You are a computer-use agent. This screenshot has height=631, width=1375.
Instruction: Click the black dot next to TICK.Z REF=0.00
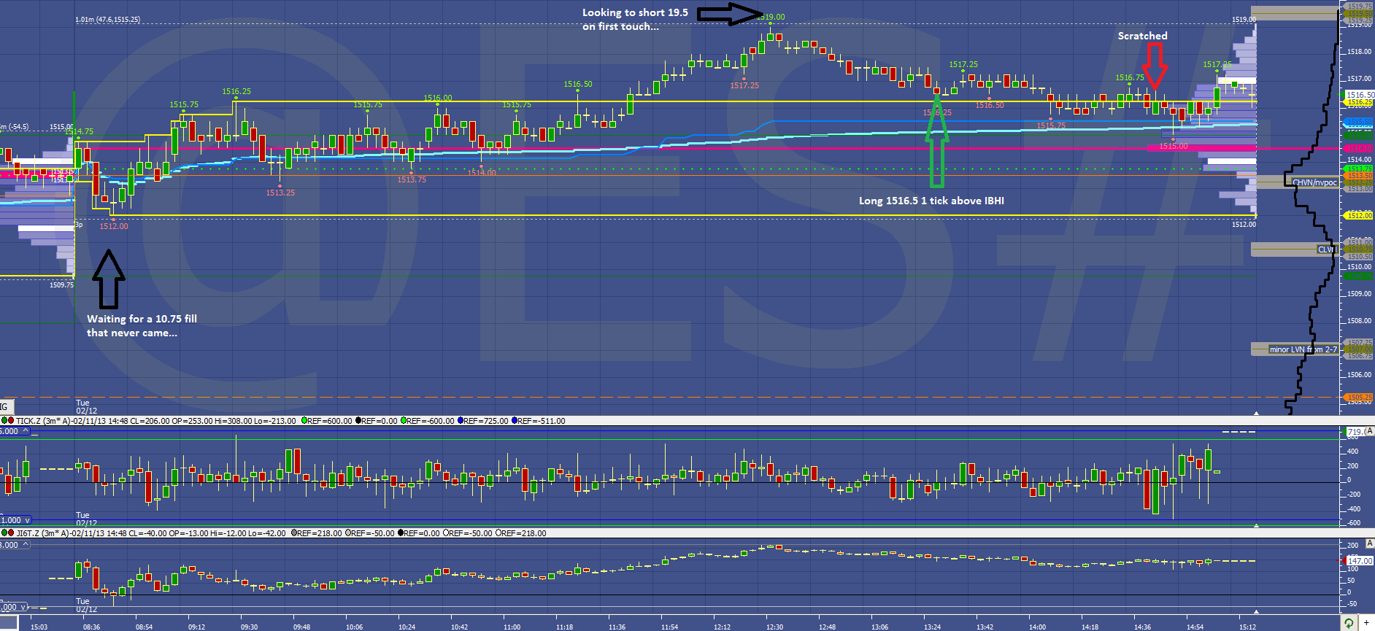[358, 421]
